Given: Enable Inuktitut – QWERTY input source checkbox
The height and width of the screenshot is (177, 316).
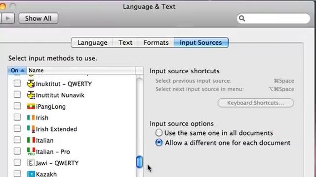Looking at the screenshot, I should click(17, 83).
